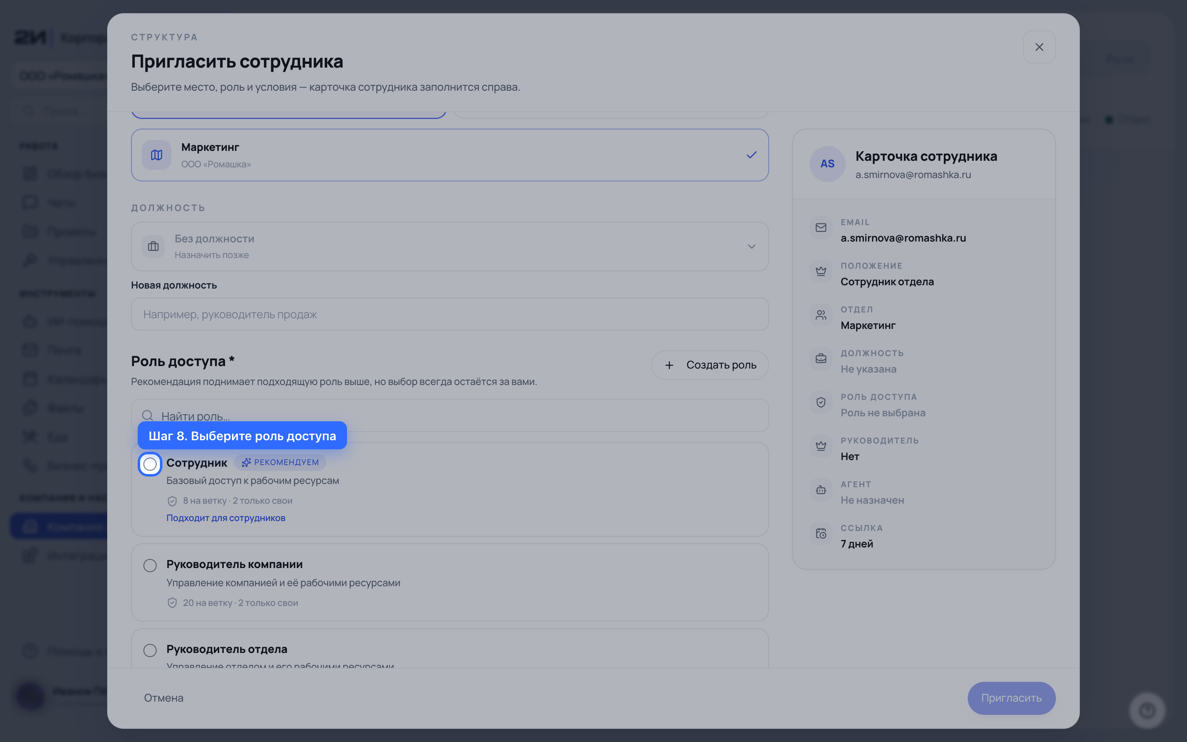Viewport: 1187px width, 742px height.
Task: Click the shield icon under Сотрудник role
Action: 172,501
